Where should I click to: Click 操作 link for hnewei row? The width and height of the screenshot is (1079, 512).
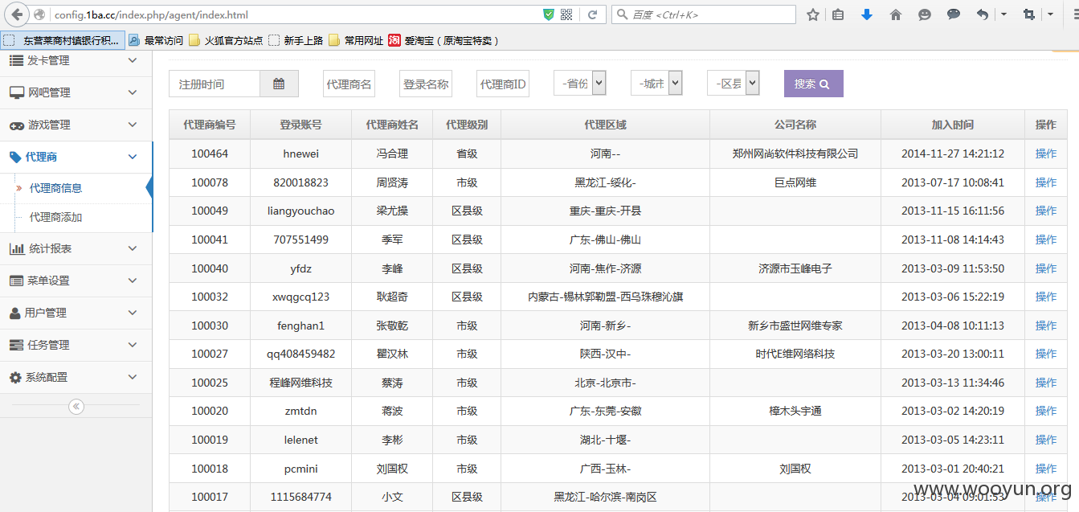(1046, 154)
